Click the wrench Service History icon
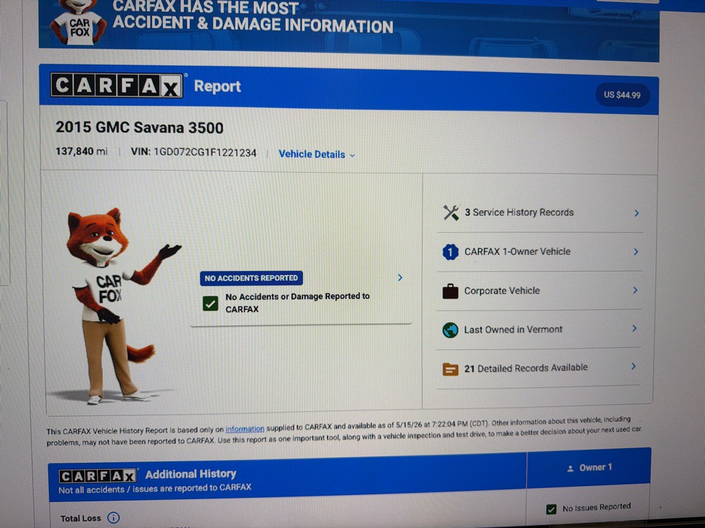Image resolution: width=705 pixels, height=528 pixels. pyautogui.click(x=450, y=212)
